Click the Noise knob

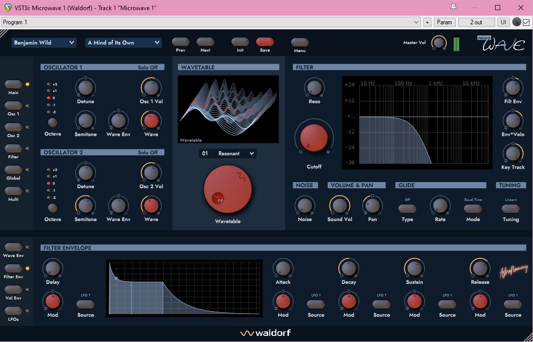pos(305,205)
